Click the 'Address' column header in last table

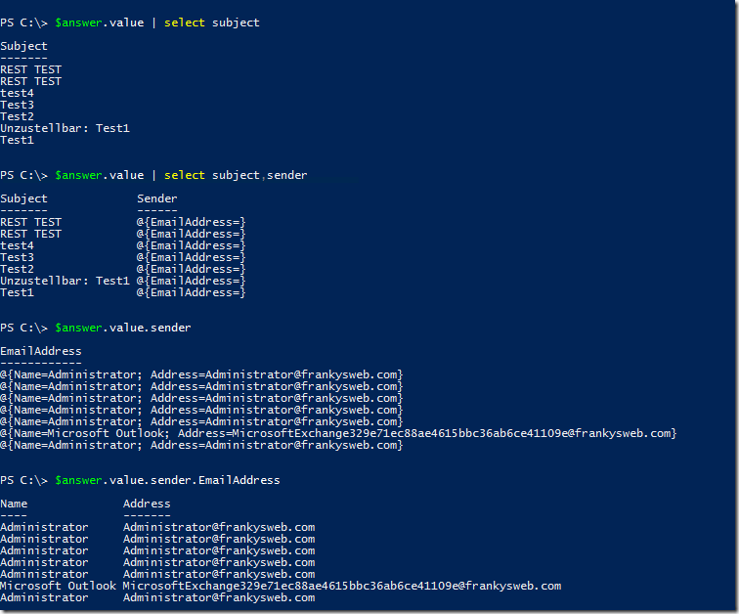(147, 504)
